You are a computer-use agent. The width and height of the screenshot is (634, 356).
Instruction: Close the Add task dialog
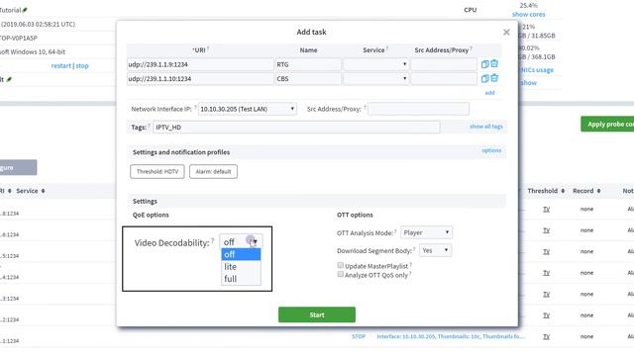point(506,33)
